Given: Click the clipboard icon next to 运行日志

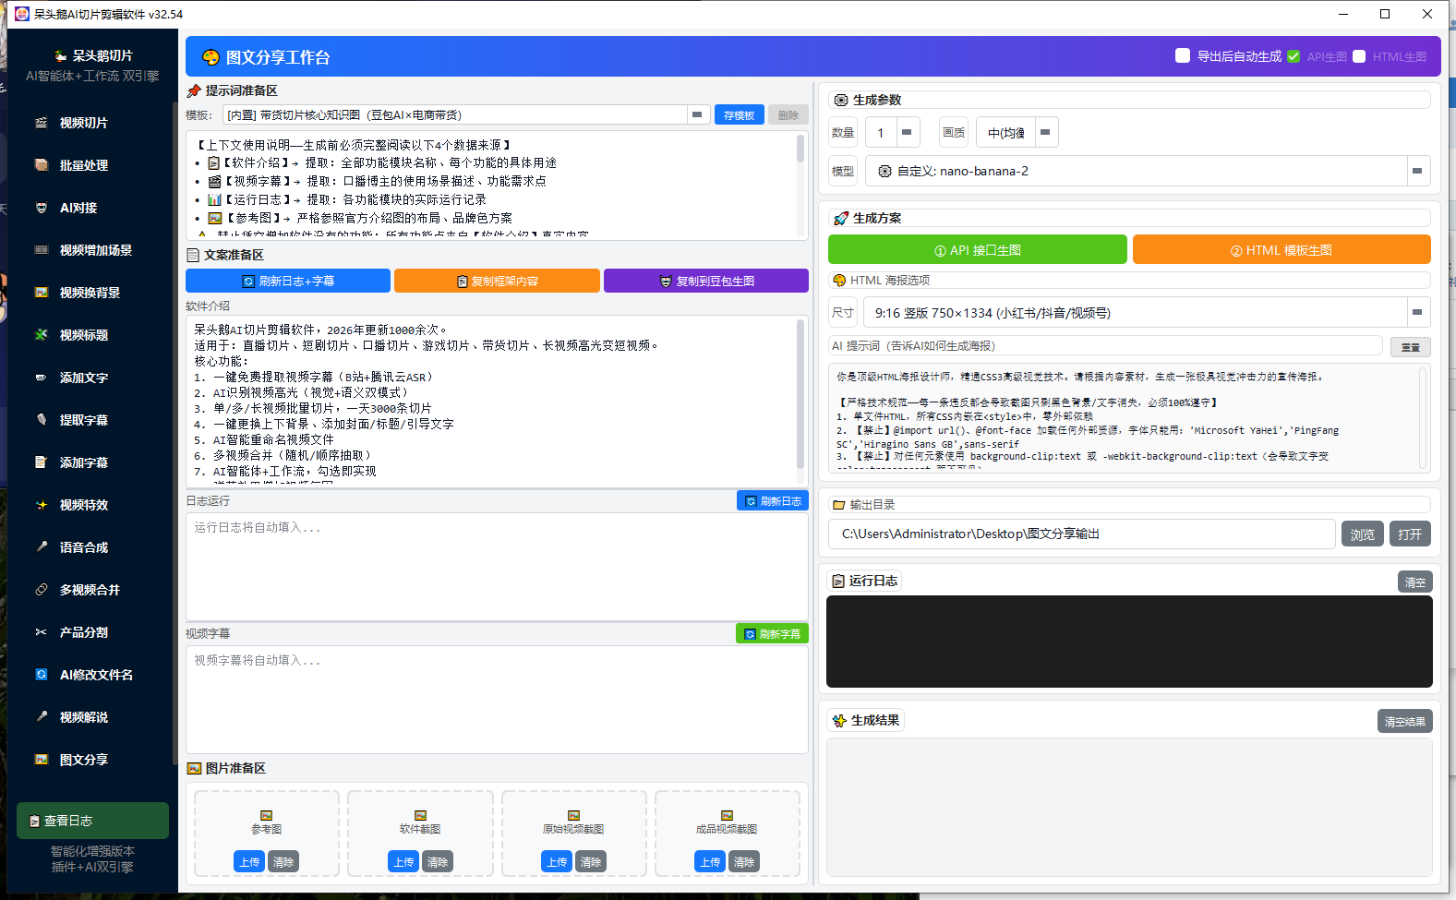Looking at the screenshot, I should 838,581.
